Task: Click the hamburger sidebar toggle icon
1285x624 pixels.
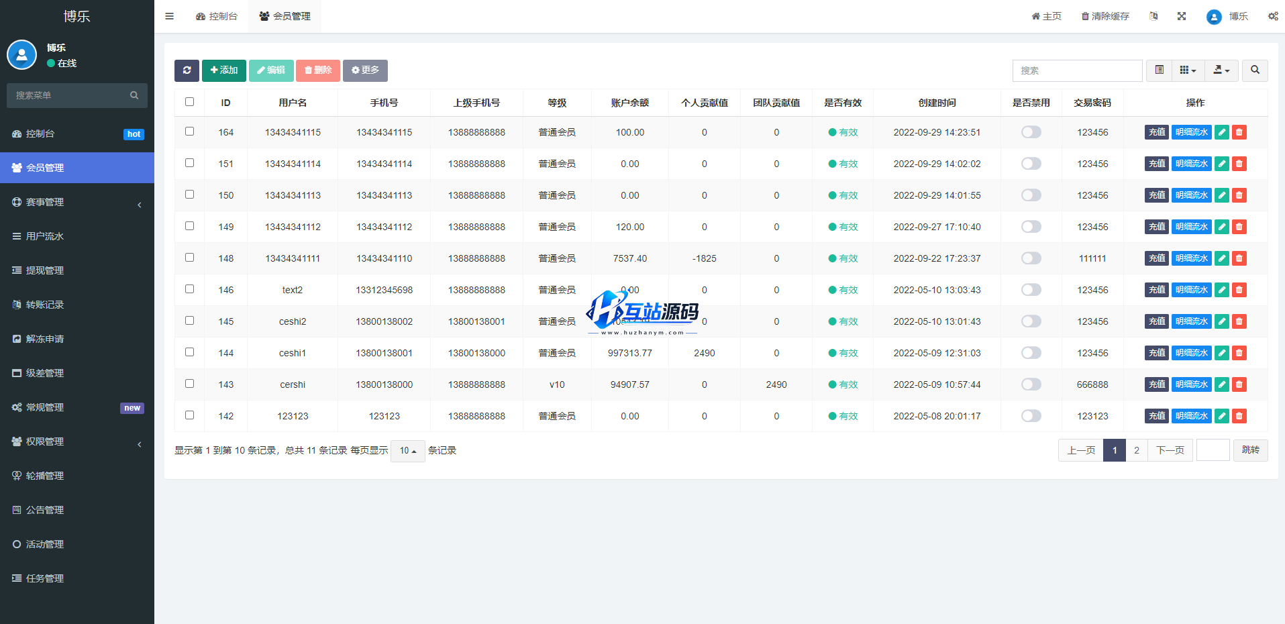Action: 169,16
